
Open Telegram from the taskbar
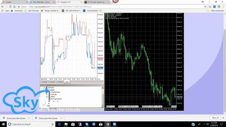click(x=94, y=124)
